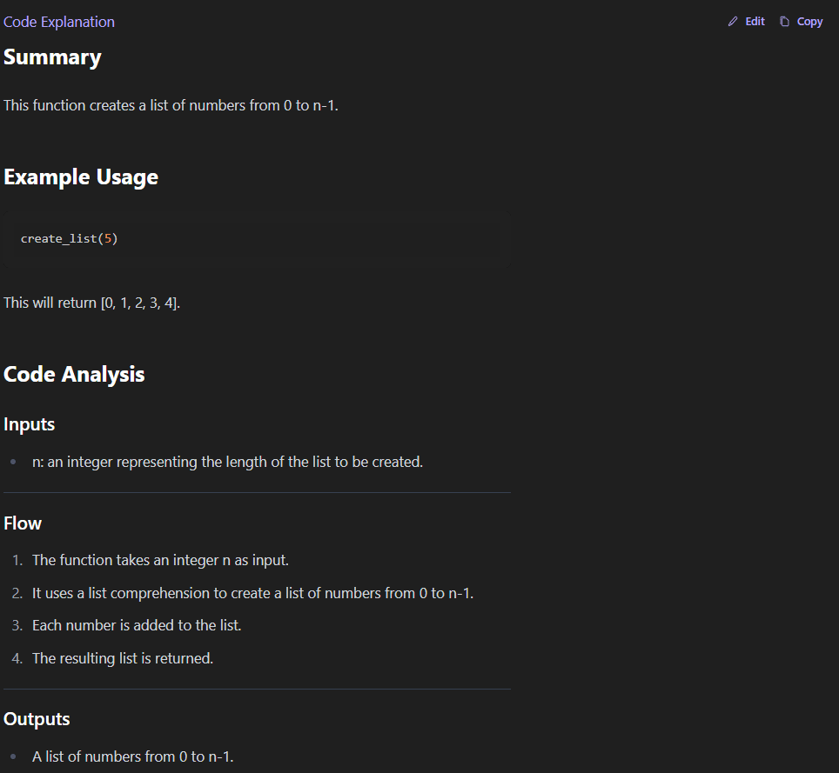Click the Outputs subheading

[x=37, y=719]
